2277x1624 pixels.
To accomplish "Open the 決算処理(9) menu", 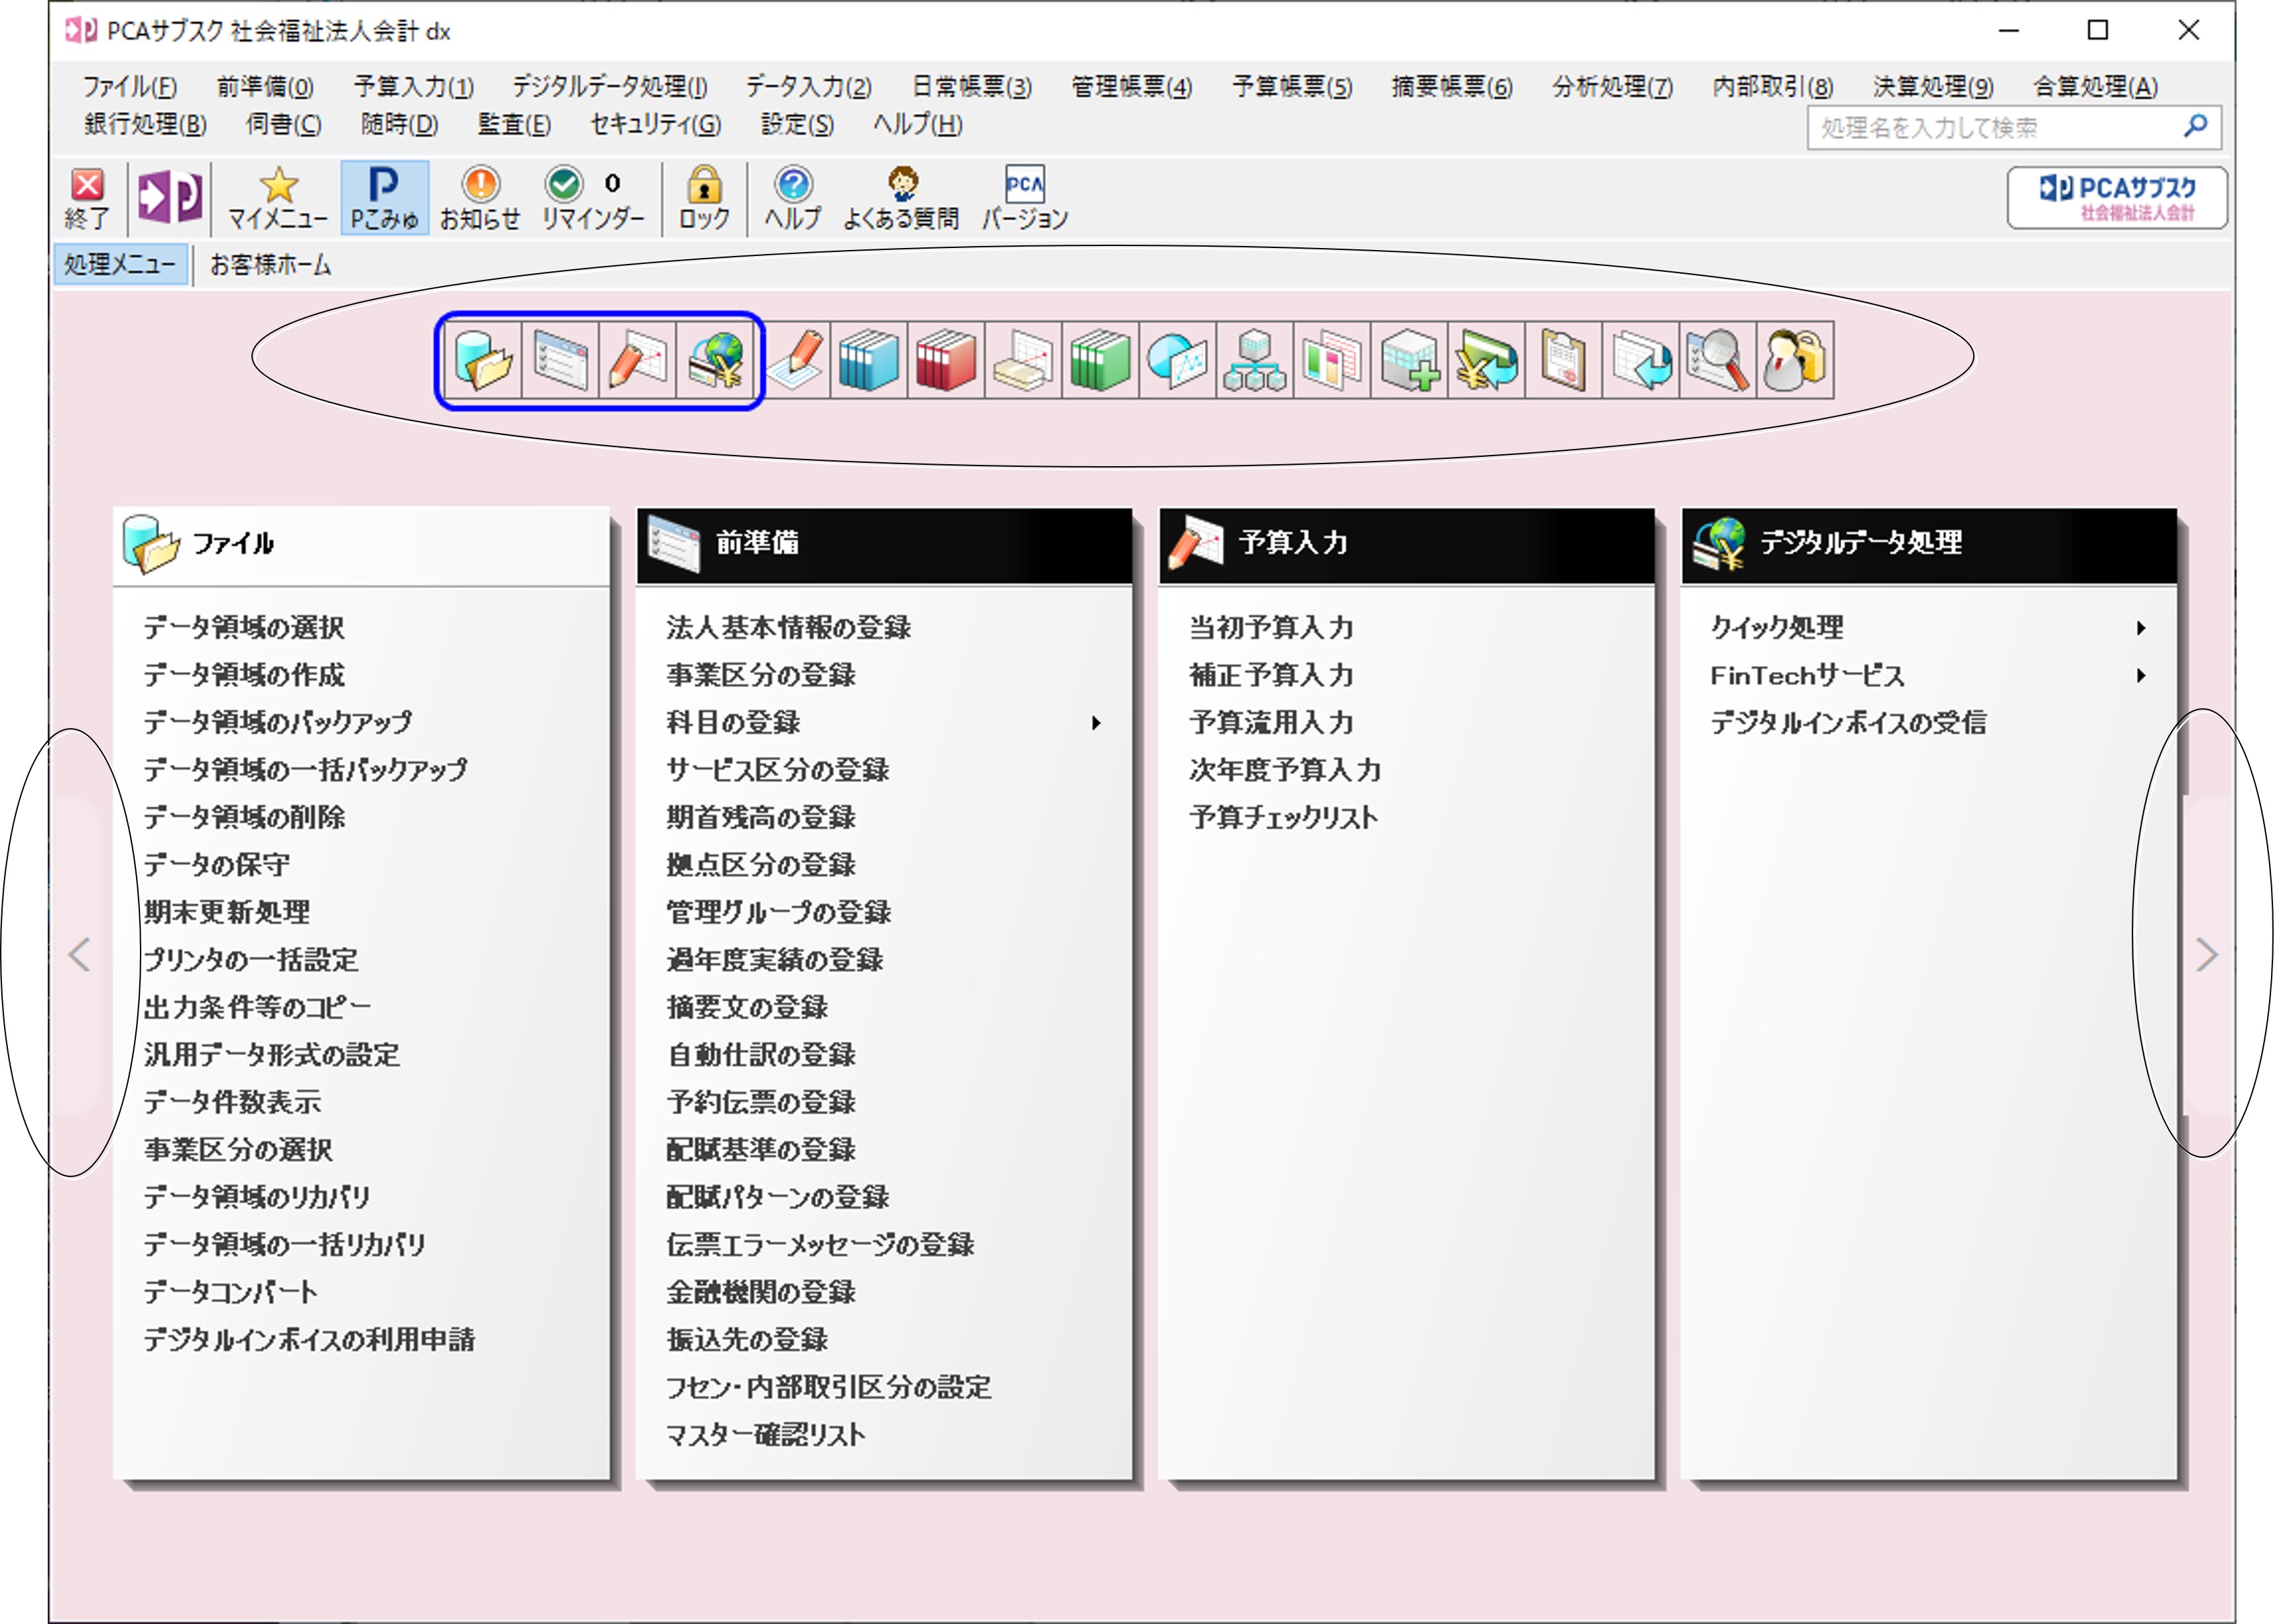I will 1933,87.
